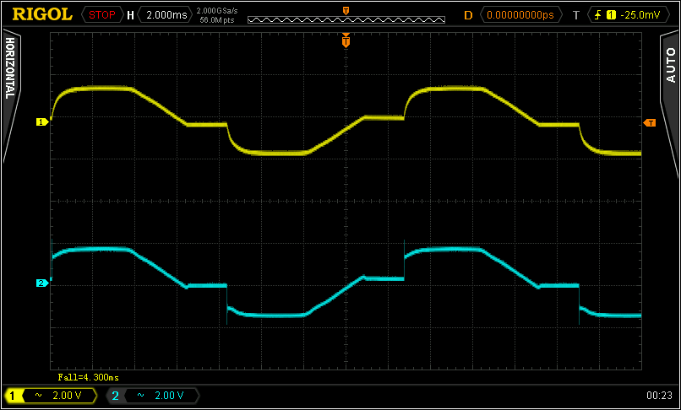Click the trigger marker above the memory bar

coord(346,11)
